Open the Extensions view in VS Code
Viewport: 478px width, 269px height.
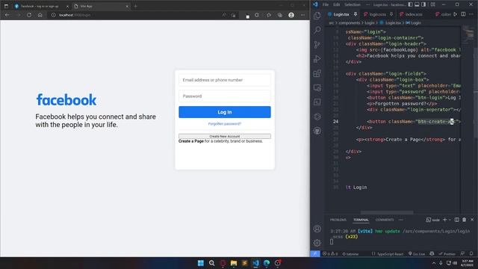[317, 73]
